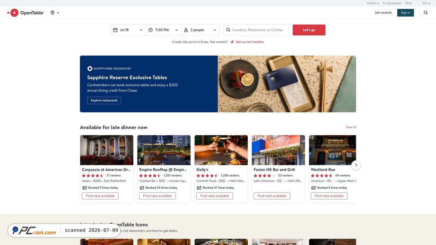This screenshot has height=245, width=436.
Task: Click the clock icon in time picker
Action: (x=151, y=30)
